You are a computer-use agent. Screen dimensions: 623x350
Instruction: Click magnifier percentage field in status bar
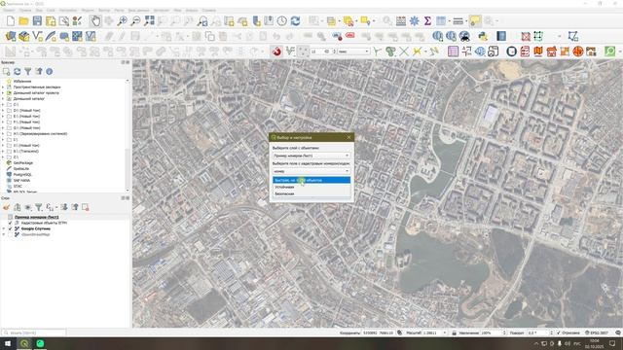point(494,332)
